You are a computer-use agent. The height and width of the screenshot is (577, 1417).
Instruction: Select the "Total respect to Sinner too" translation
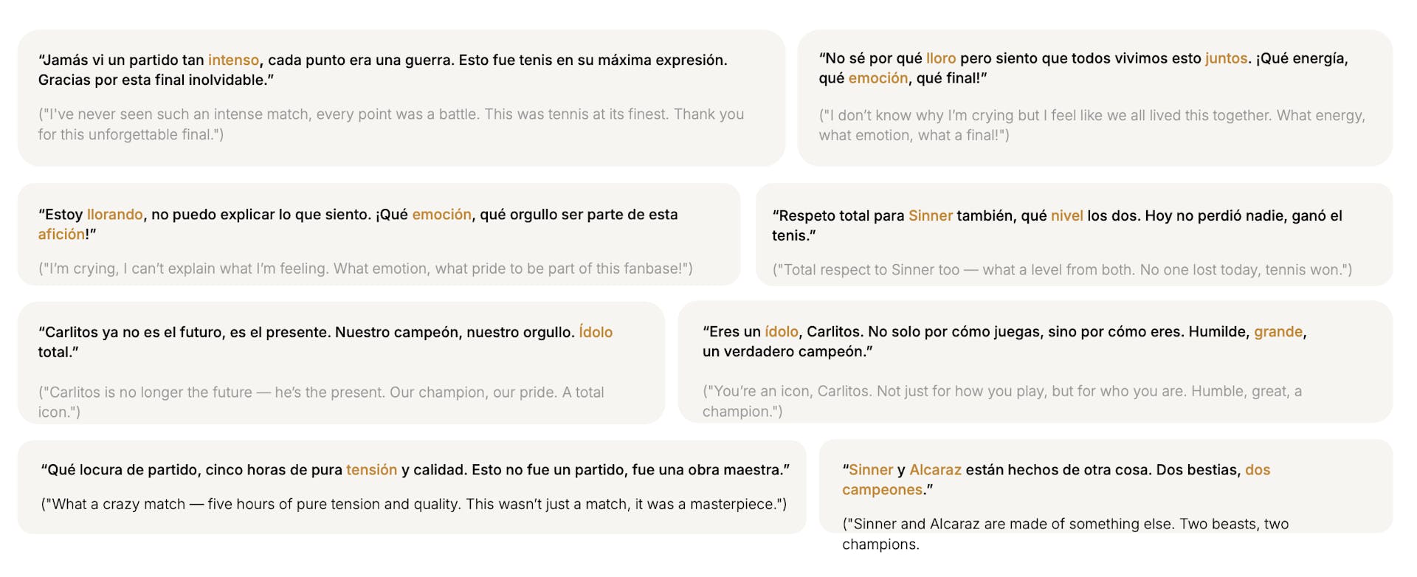click(1062, 270)
